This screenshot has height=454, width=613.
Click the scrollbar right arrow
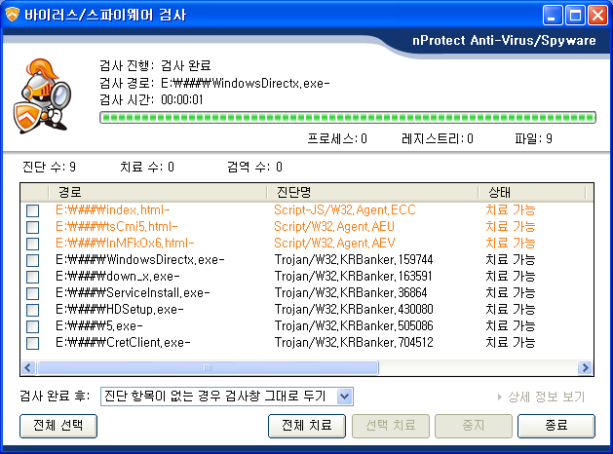tap(585, 367)
